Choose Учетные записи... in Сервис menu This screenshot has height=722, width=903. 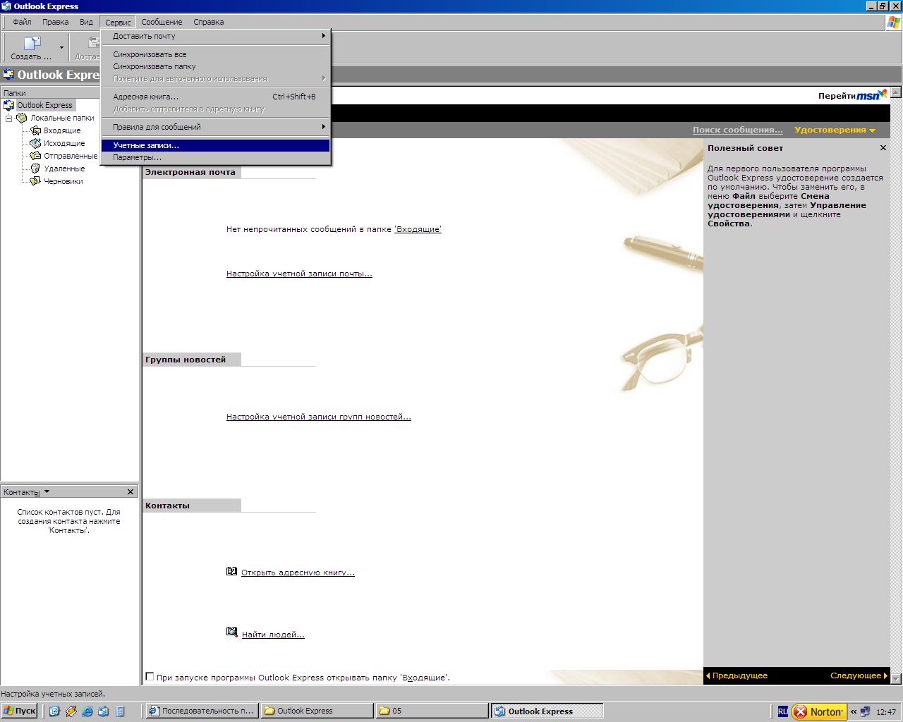click(216, 145)
